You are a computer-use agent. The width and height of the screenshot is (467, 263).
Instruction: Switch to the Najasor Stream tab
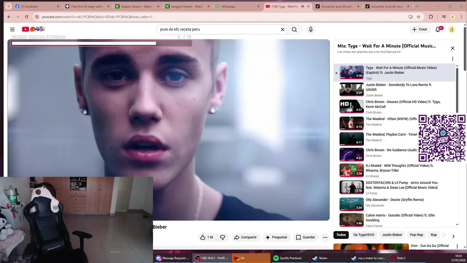click(137, 6)
